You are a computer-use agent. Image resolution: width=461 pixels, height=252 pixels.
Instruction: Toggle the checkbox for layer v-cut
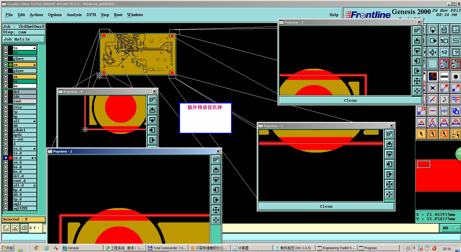coord(6,139)
